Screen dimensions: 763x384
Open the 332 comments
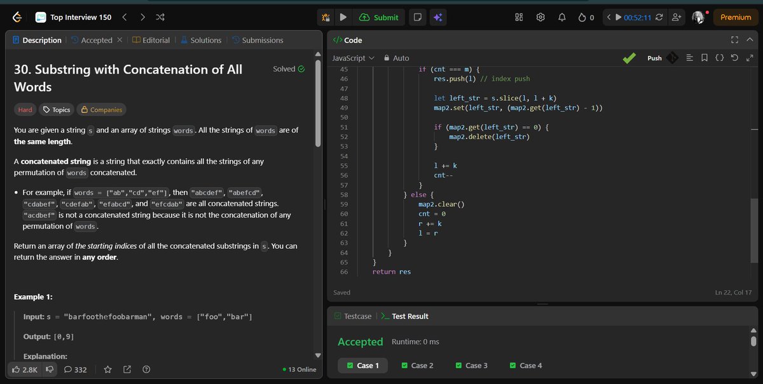pyautogui.click(x=76, y=369)
